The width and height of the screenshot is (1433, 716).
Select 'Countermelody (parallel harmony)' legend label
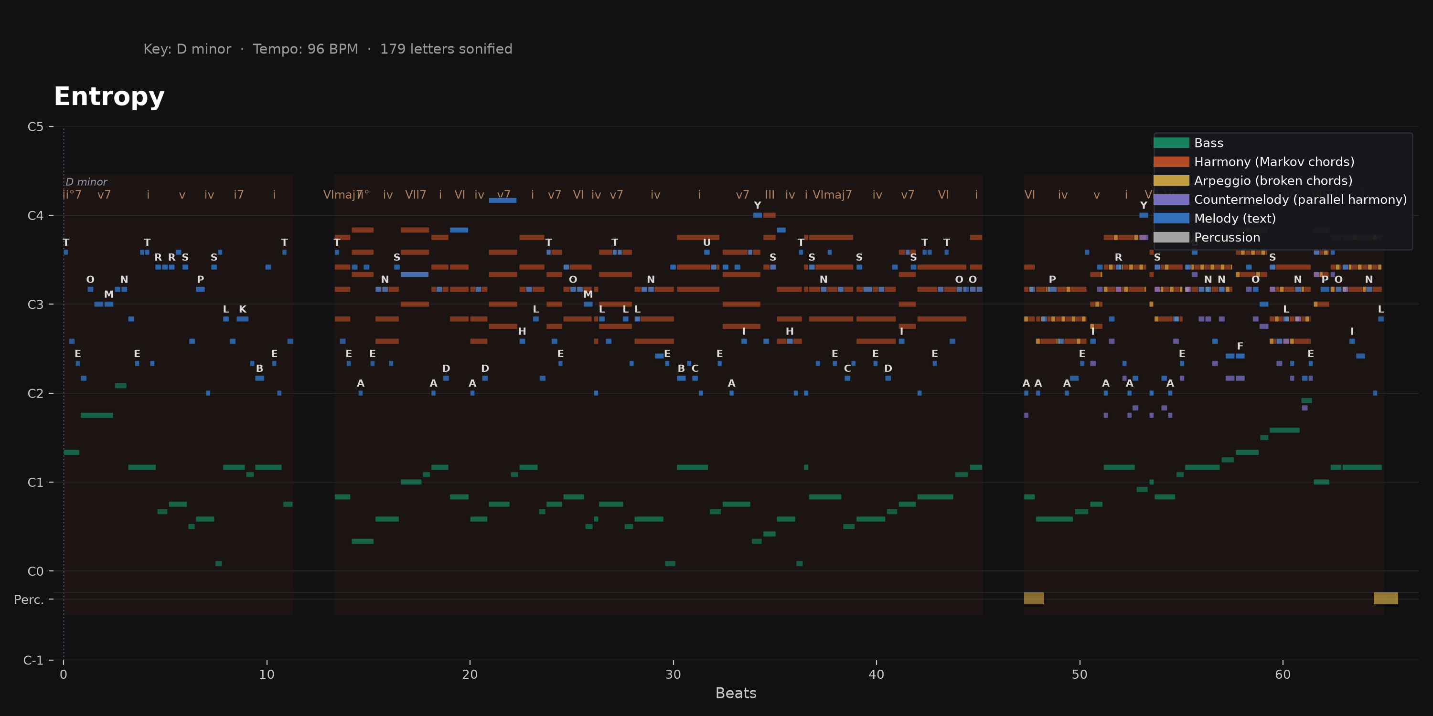pos(1300,200)
